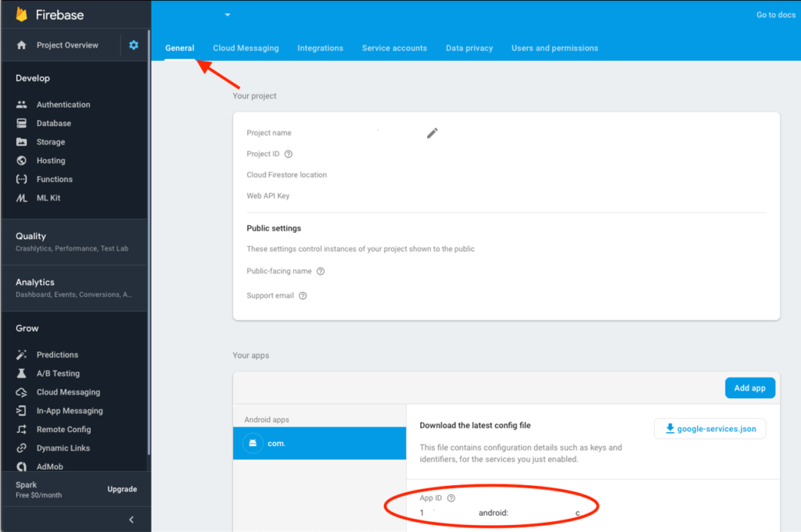Open the Storage section
801x532 pixels.
(x=52, y=141)
